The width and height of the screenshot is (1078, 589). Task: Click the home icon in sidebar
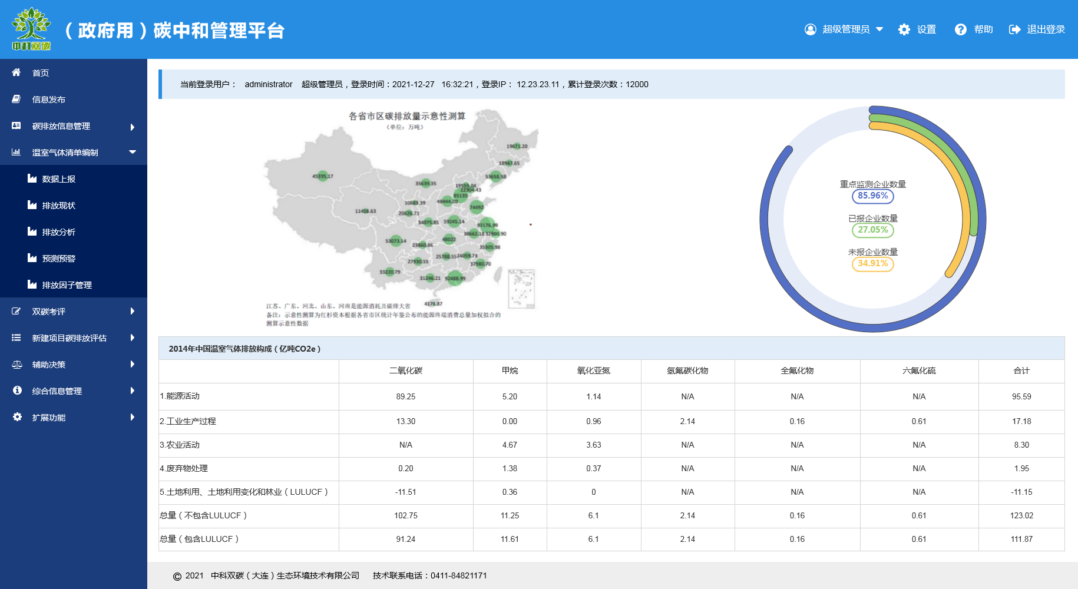tap(16, 72)
